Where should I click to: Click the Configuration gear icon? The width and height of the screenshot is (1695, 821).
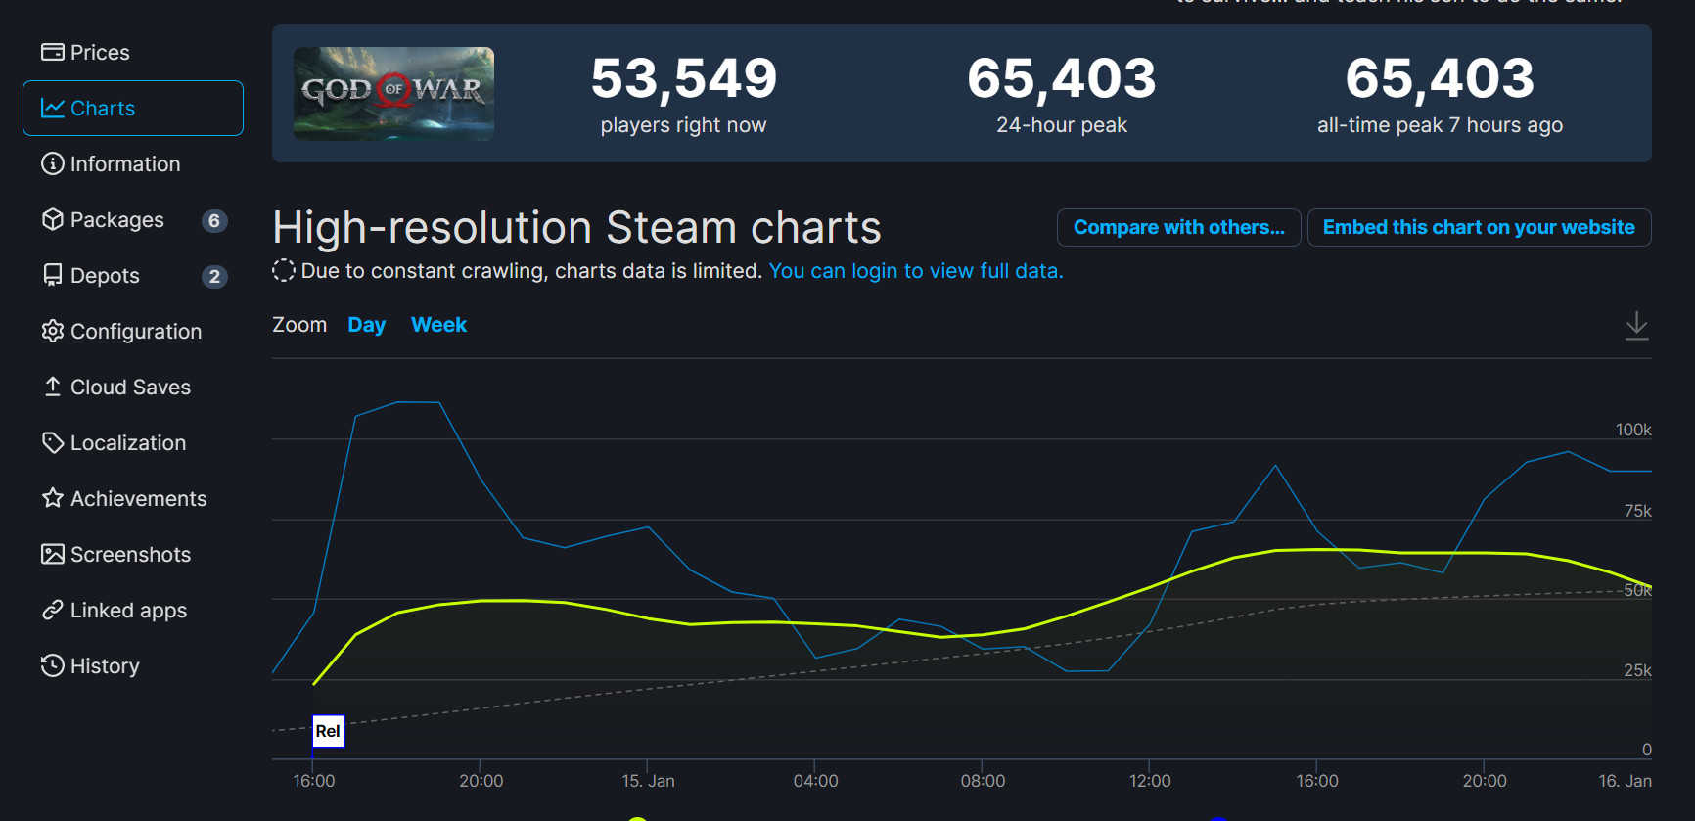coord(52,331)
